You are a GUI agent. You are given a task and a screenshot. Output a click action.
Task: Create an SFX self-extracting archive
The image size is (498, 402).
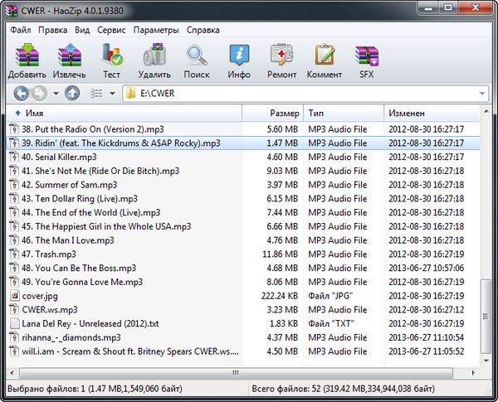click(366, 61)
